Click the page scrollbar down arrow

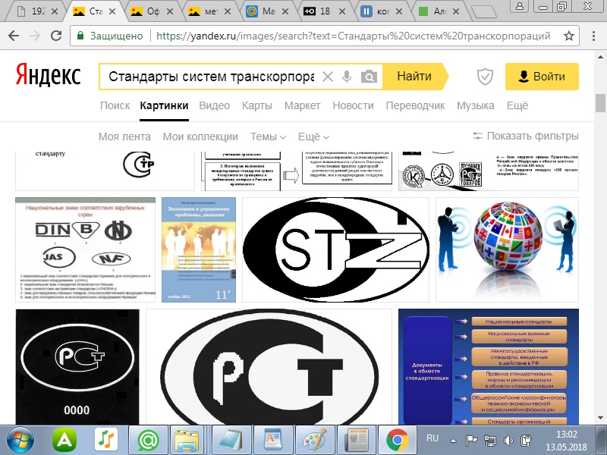(600, 419)
